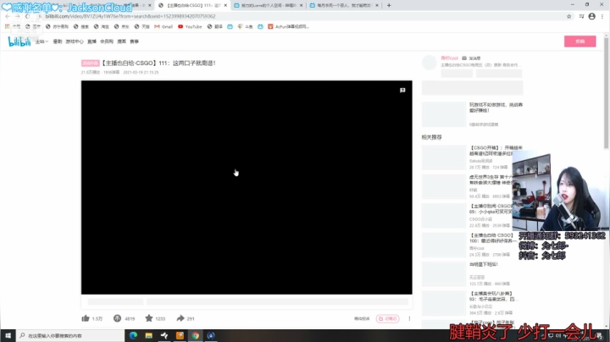
Task: Open the YouTube bookmark
Action: [190, 26]
